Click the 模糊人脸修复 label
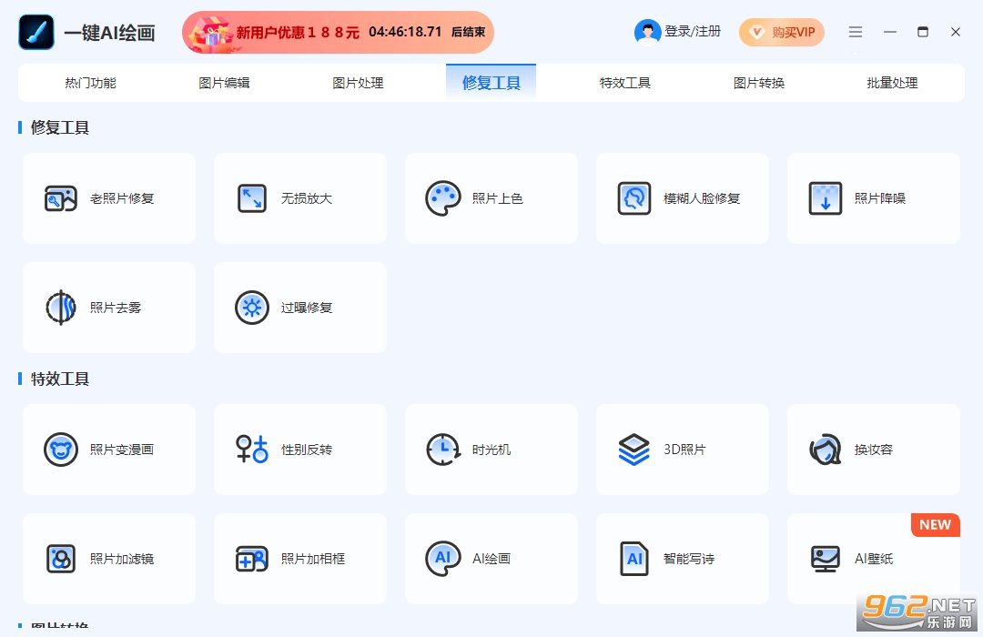The width and height of the screenshot is (983, 637). [702, 198]
